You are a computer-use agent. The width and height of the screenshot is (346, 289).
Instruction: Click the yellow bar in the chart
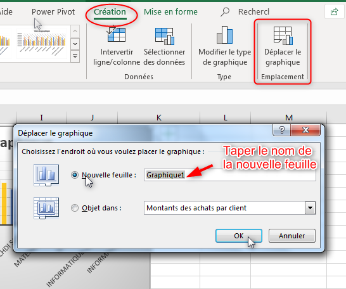click(x=4, y=203)
